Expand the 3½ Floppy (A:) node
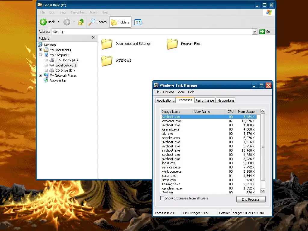308x231 pixels. coord(46,60)
